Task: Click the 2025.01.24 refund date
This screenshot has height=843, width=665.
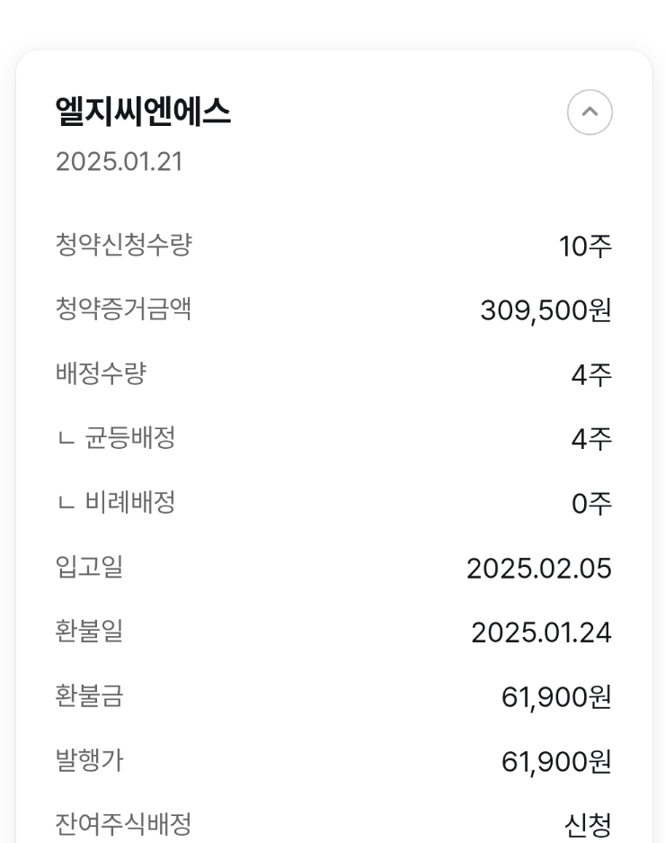Action: click(542, 632)
